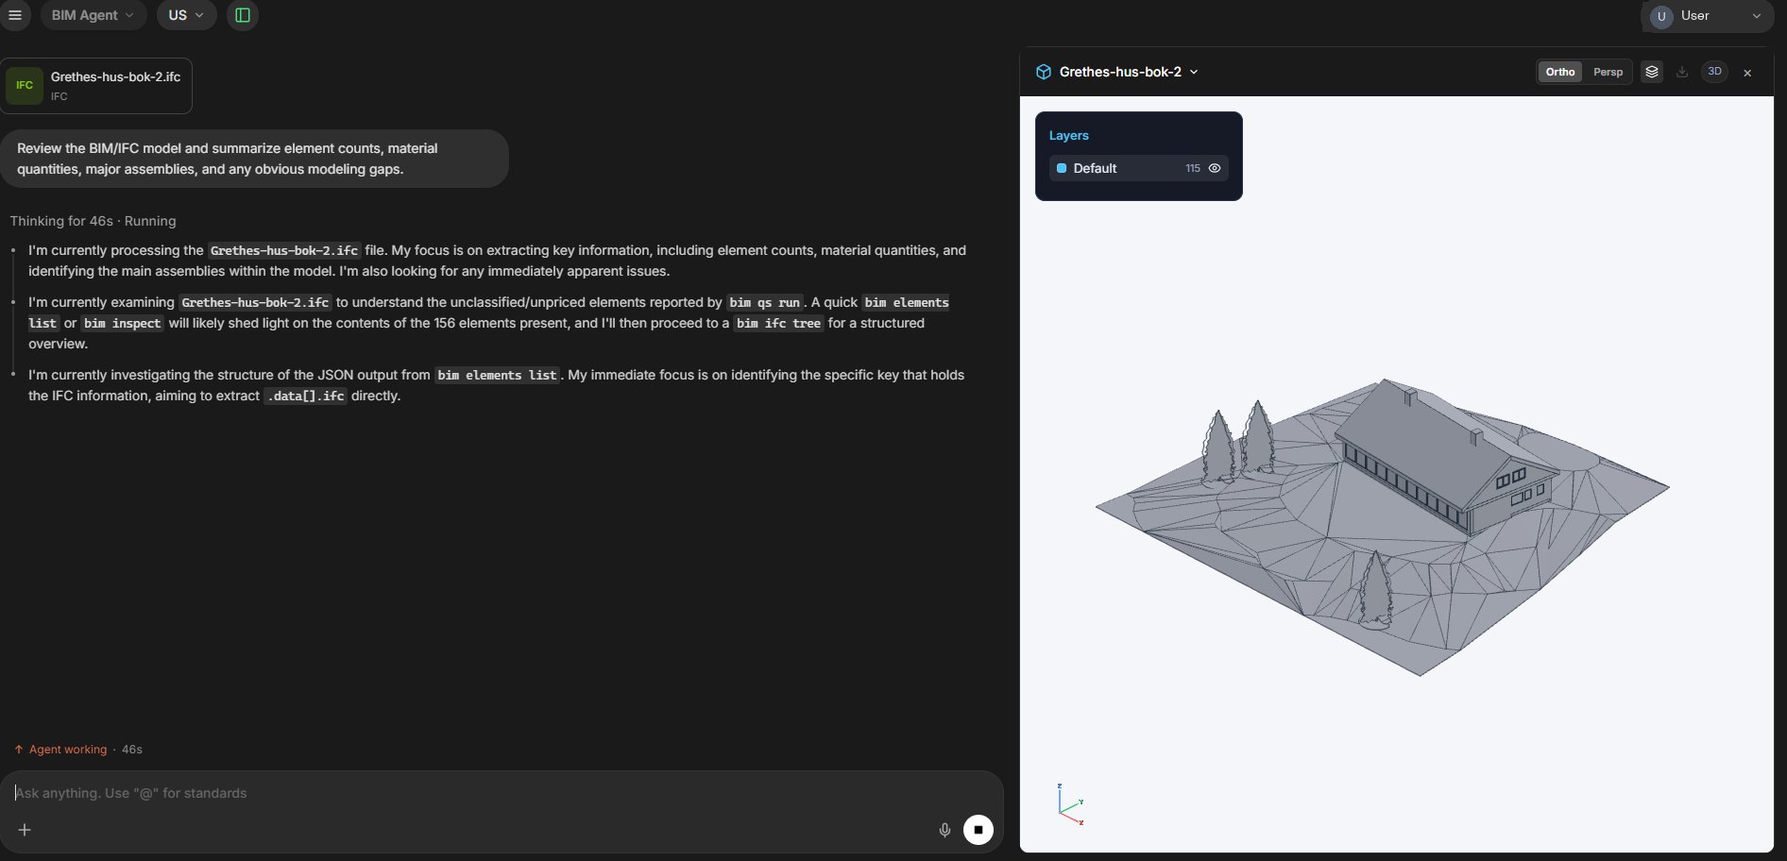Open the User account menu
This screenshot has width=1787, height=861.
point(1708,16)
